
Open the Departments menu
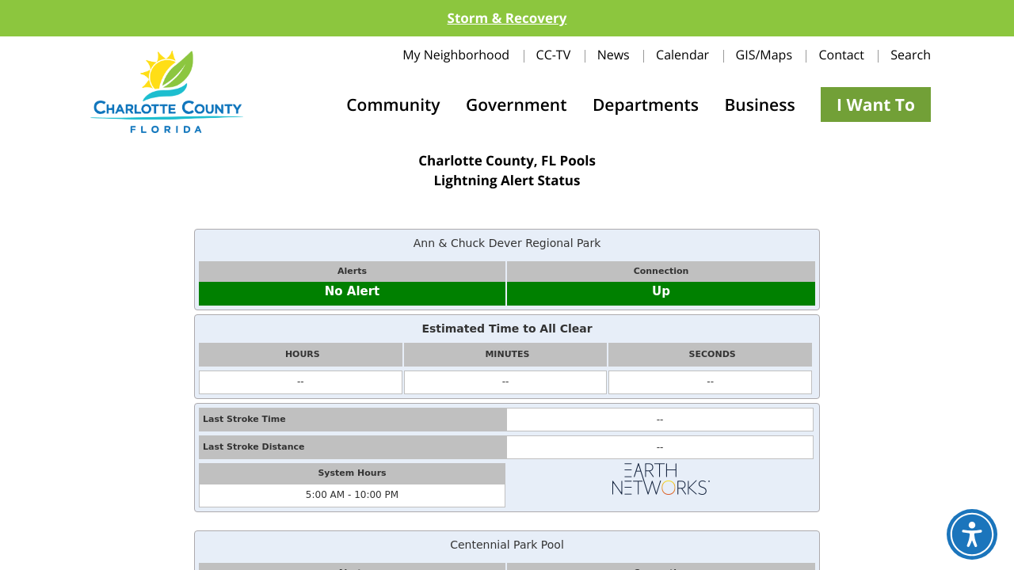[x=645, y=104]
